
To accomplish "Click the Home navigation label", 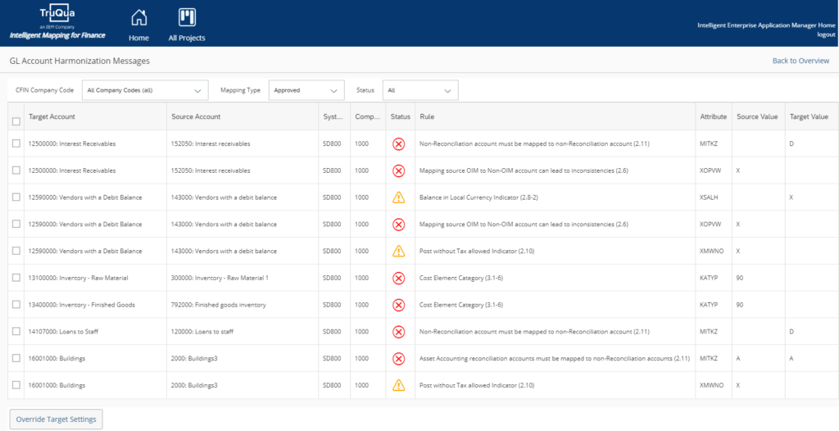I will 138,38.
